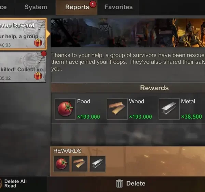
Task: Click the small tomato in REWARDS bar
Action: [x=61, y=164]
